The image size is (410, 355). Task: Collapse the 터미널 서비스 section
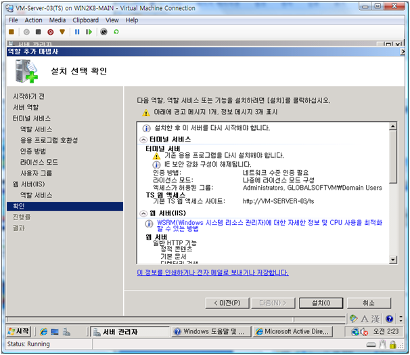[x=143, y=140]
